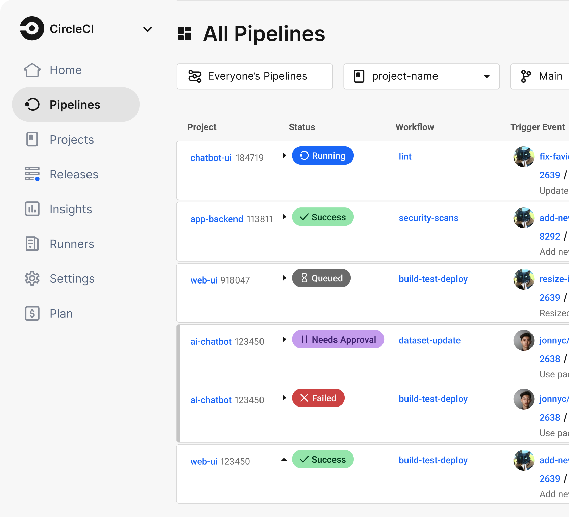Expand the chatbot-ui Running pipeline row
Screen dimensions: 569x517
pos(284,156)
